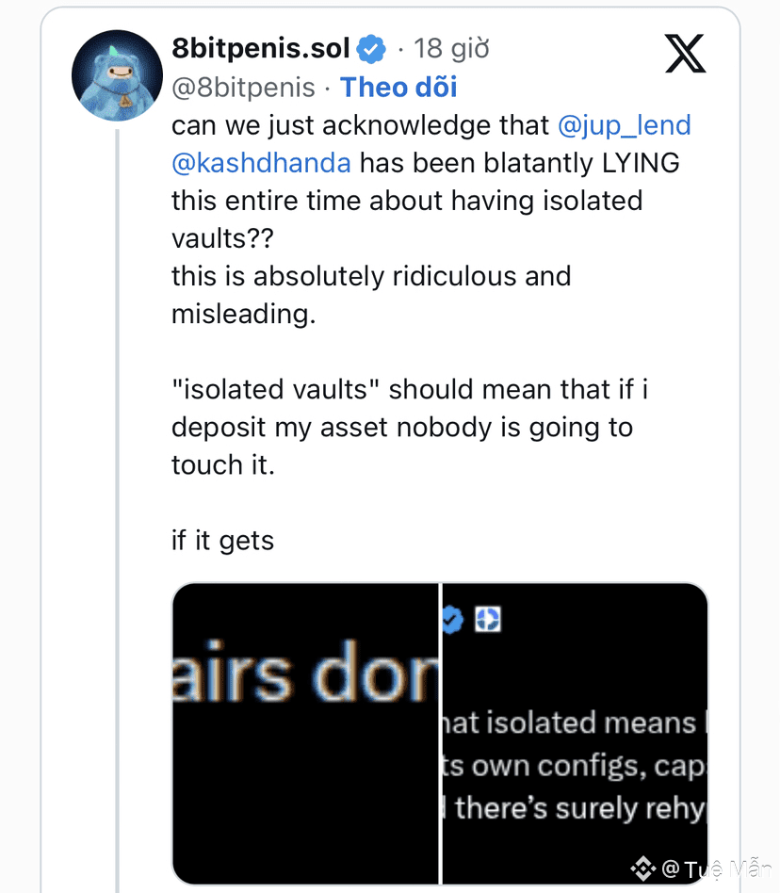
Task: Open the @kashdhanda mention
Action: [261, 163]
